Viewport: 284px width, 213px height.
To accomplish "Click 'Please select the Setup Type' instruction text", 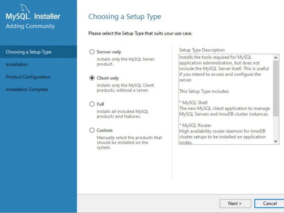I will tap(140, 33).
